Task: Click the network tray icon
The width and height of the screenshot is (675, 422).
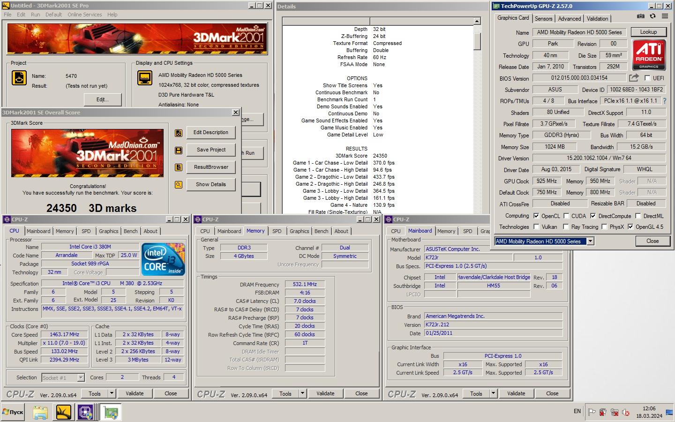Action: tap(615, 412)
